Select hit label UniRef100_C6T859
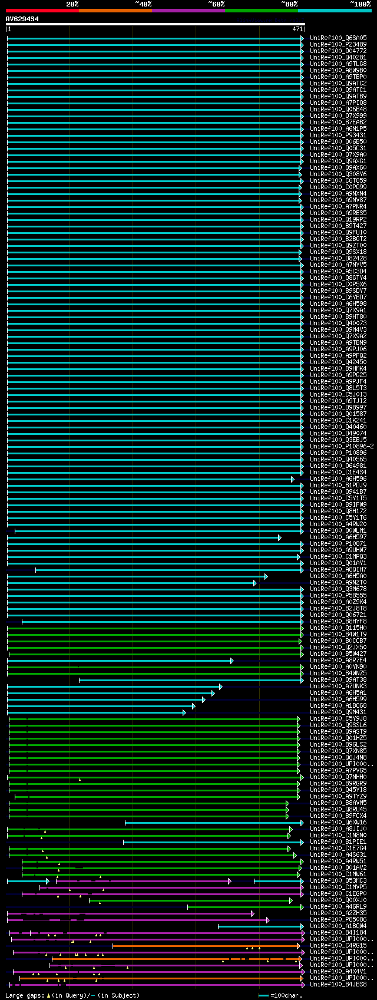Image resolution: width=377 pixels, height=1000 pixels. coord(338,180)
